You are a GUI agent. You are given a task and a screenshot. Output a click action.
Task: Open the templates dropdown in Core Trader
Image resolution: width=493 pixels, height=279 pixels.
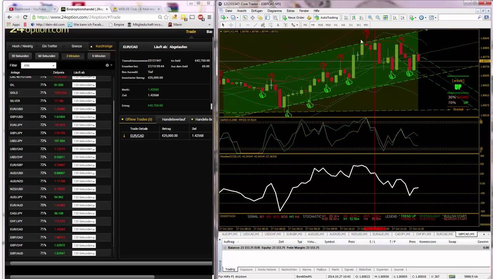[433, 17]
